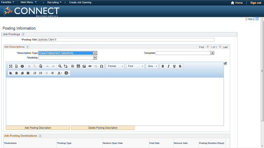Click Create Job Opening breadcrumb
264x148 pixels.
tap(80, 2)
